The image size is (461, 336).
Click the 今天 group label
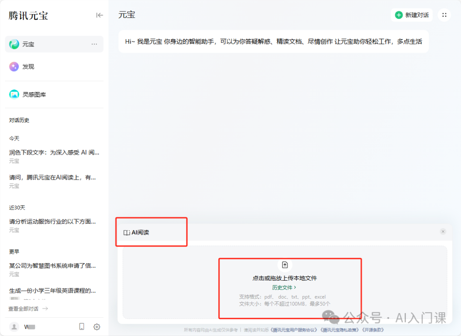pyautogui.click(x=14, y=138)
